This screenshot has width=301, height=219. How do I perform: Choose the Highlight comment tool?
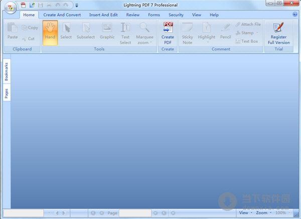pos(207,31)
